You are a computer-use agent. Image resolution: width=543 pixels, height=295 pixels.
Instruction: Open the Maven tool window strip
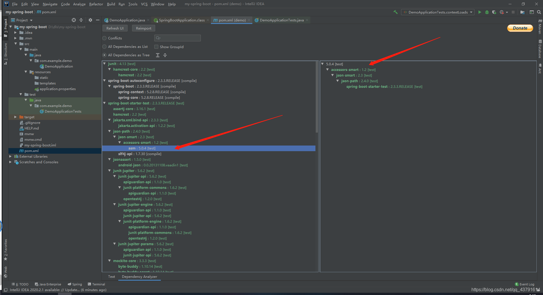click(x=540, y=27)
